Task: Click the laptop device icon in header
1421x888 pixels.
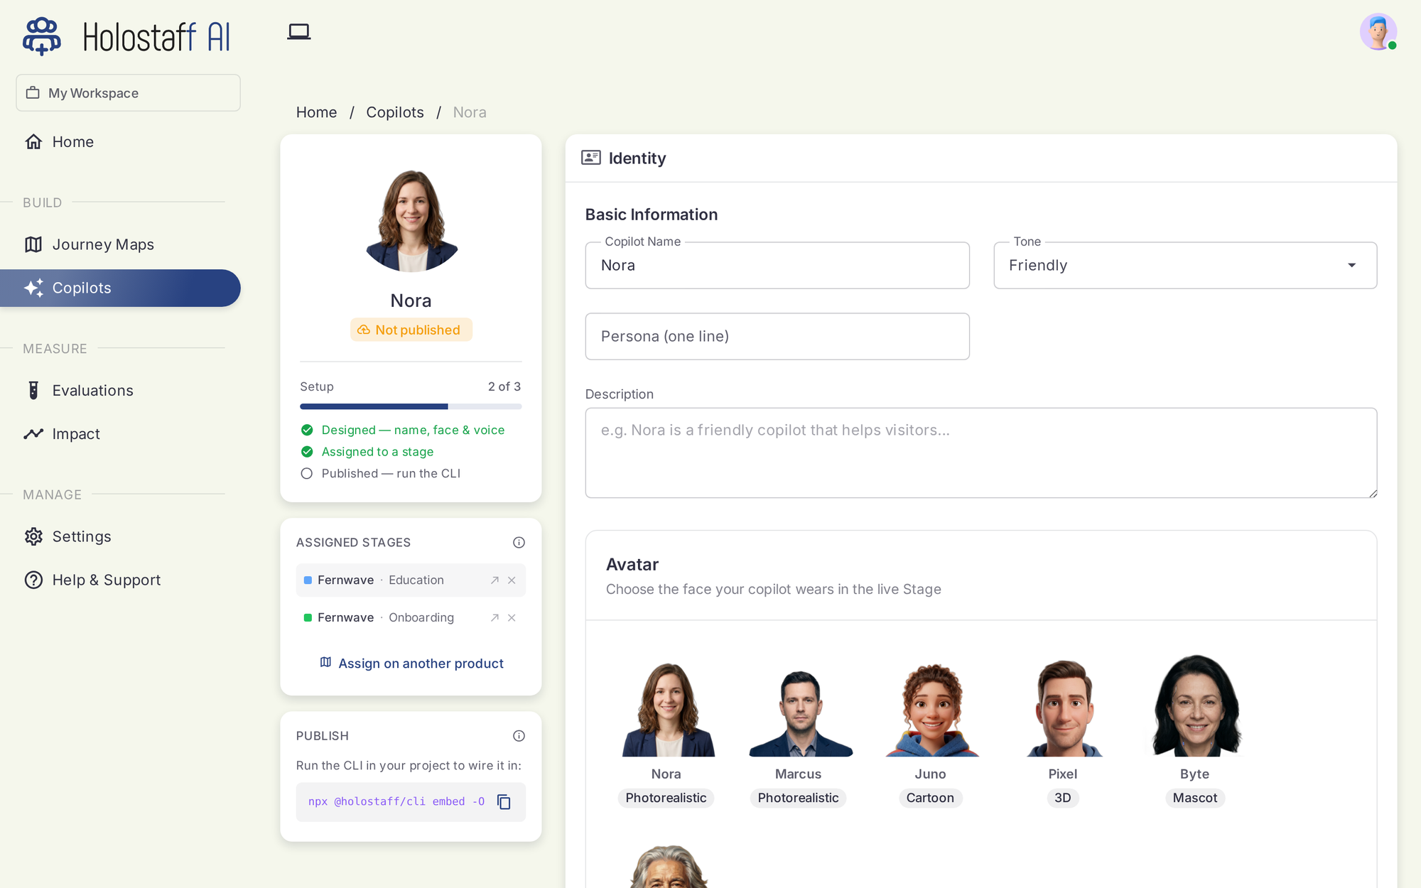Action: pos(299,32)
